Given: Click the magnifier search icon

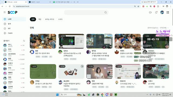Looking at the screenshot, I should coord(106,12).
